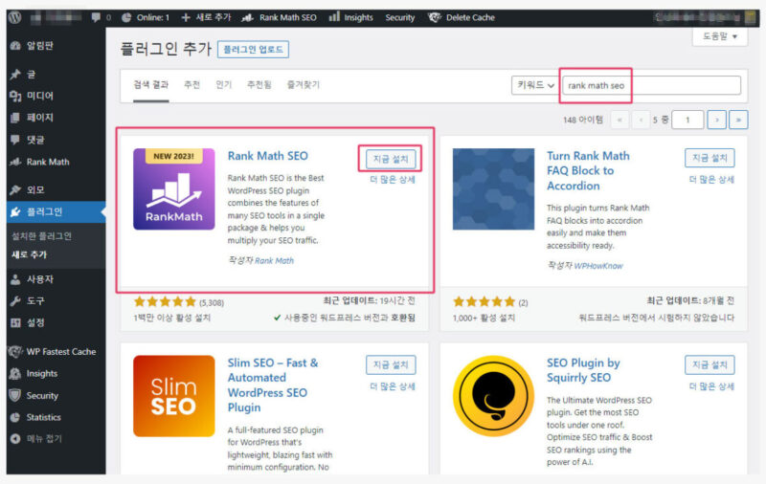Go to the next results page arrow
Image resolution: width=766 pixels, height=484 pixels.
click(x=716, y=120)
